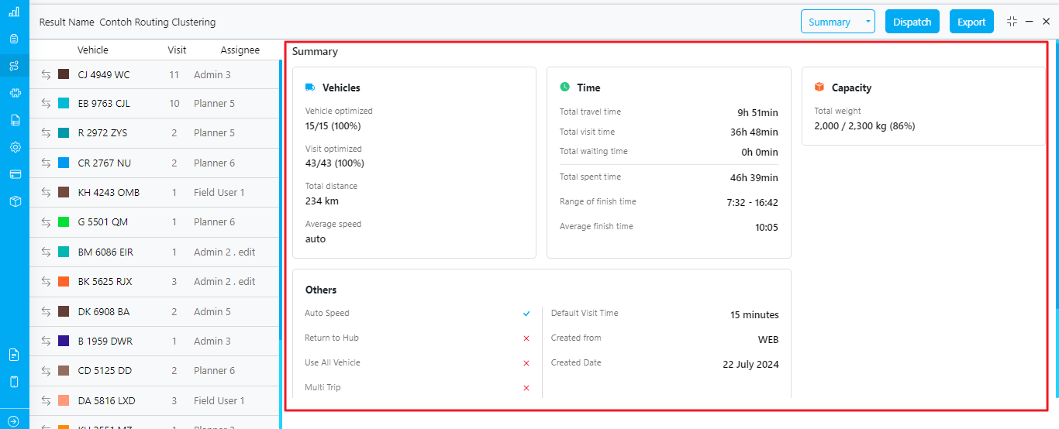1059x429 pixels.
Task: Open the Summary dropdown
Action: click(x=837, y=22)
